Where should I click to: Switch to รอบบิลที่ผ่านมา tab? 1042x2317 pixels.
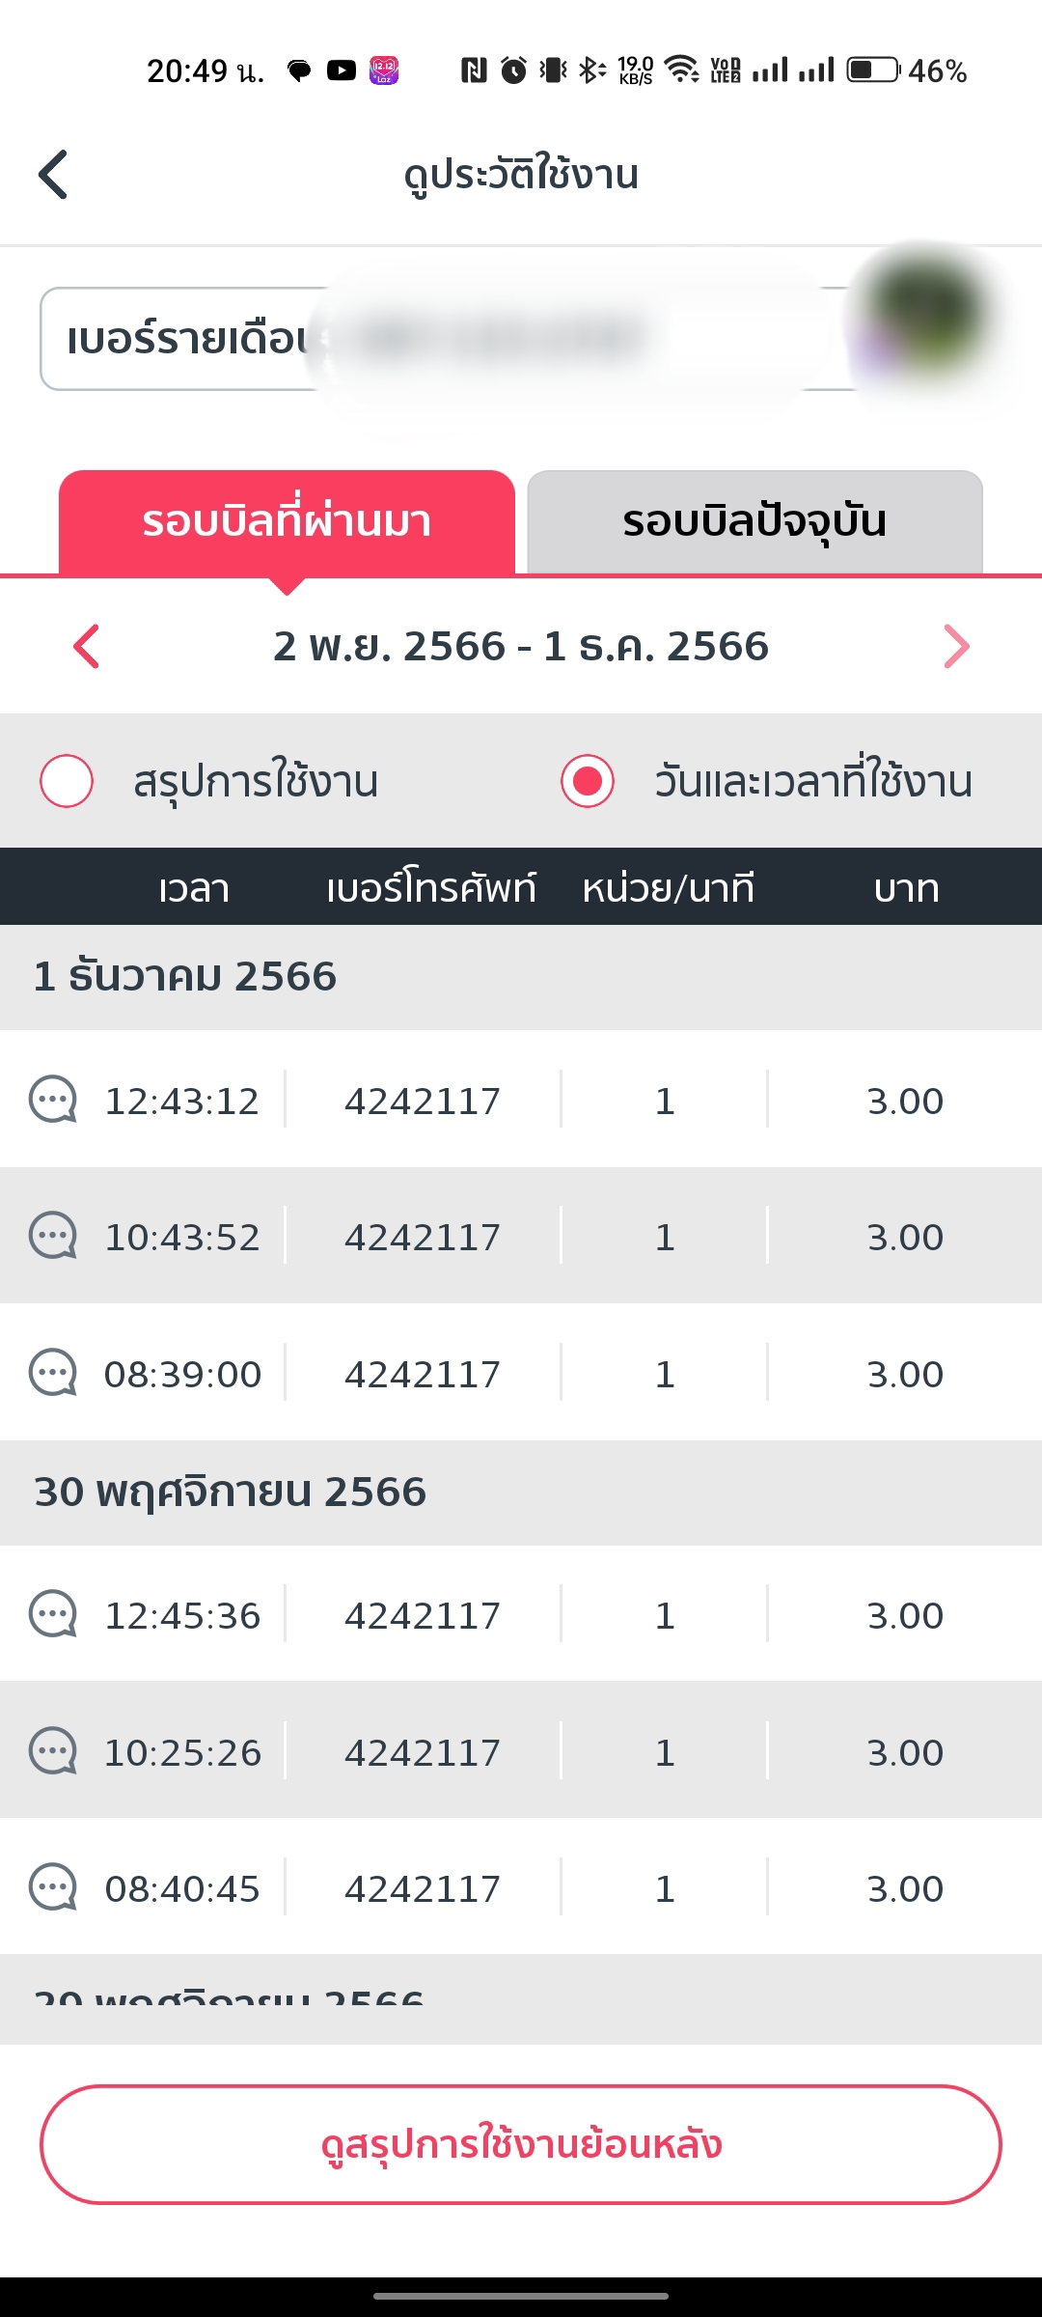[287, 521]
